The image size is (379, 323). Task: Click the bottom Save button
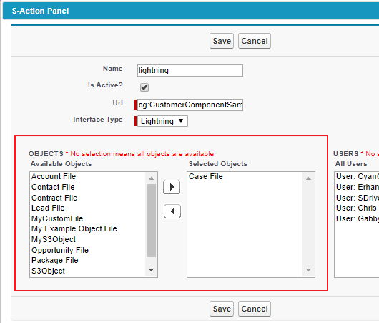pyautogui.click(x=222, y=309)
